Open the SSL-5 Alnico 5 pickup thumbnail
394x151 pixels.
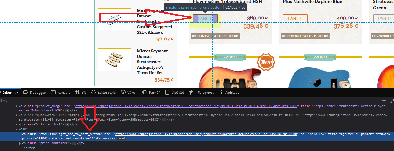coord(115,19)
